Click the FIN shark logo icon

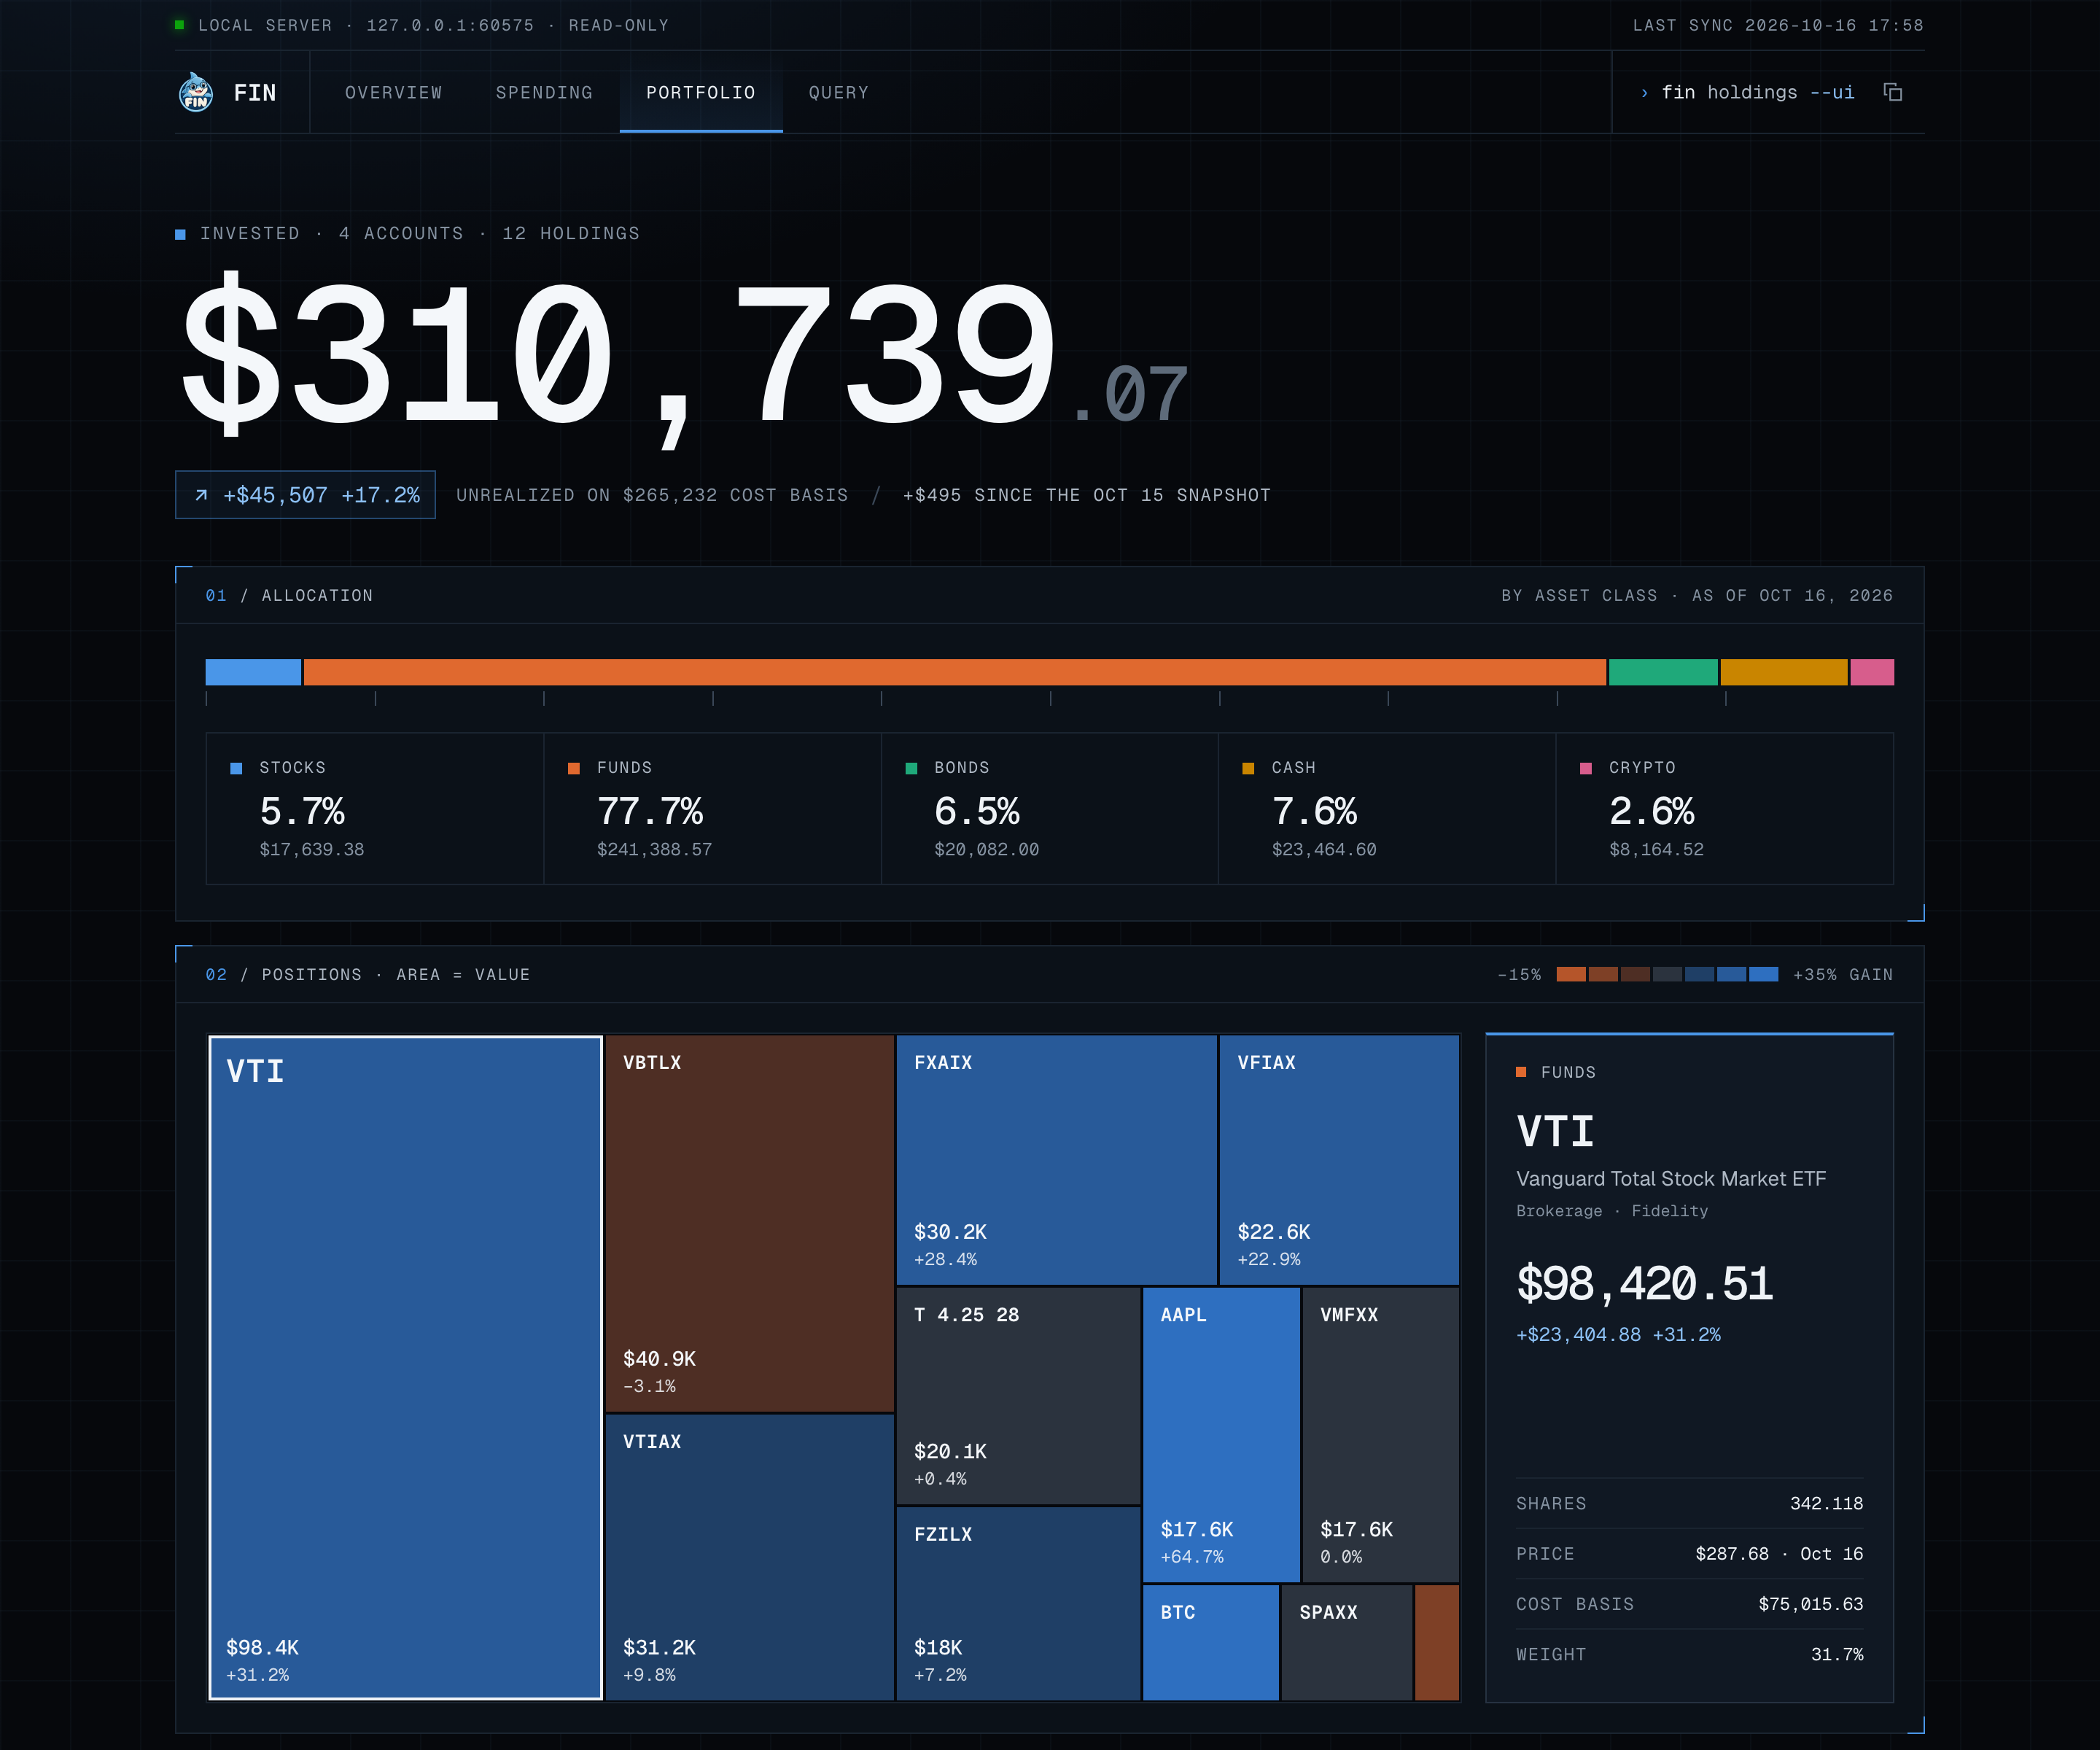click(x=196, y=92)
